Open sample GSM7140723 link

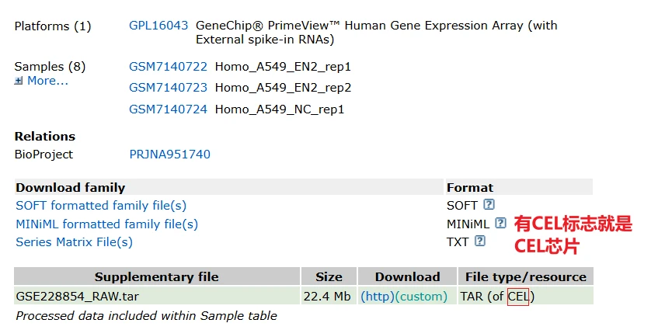pyautogui.click(x=168, y=88)
